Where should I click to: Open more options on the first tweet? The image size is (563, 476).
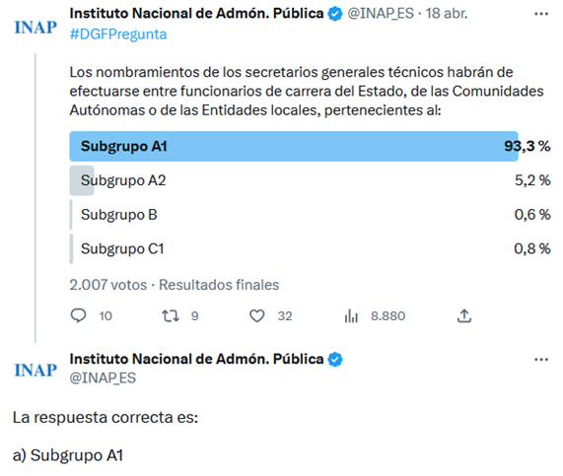point(541,14)
